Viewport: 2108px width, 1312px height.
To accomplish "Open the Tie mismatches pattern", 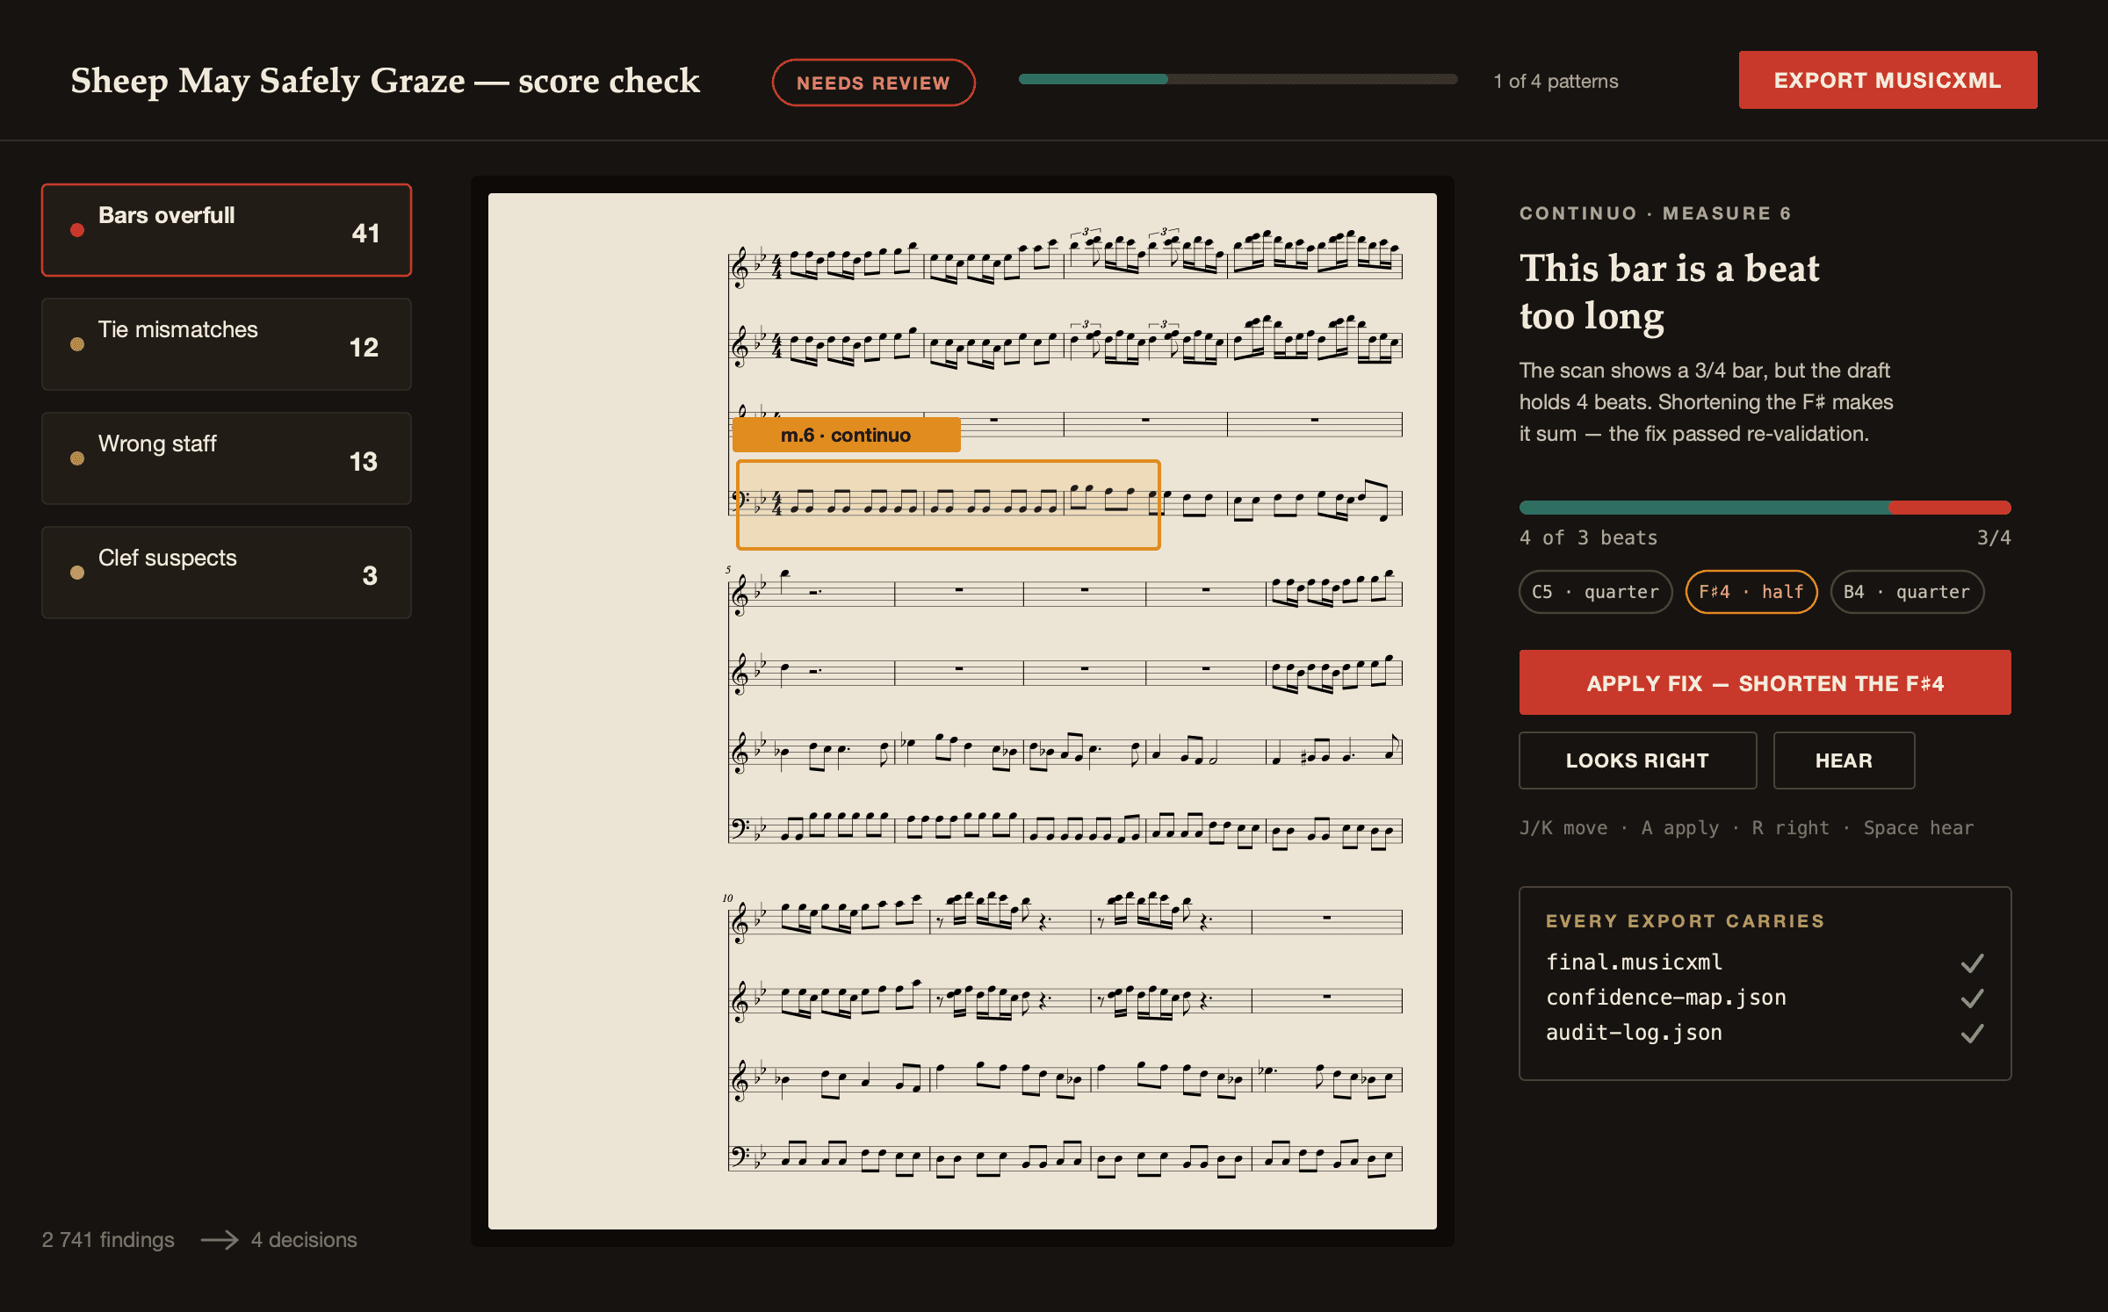I will [227, 344].
